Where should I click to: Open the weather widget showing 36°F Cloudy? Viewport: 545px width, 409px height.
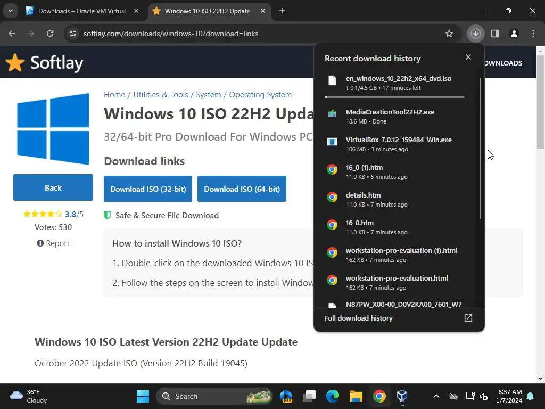coord(29,396)
